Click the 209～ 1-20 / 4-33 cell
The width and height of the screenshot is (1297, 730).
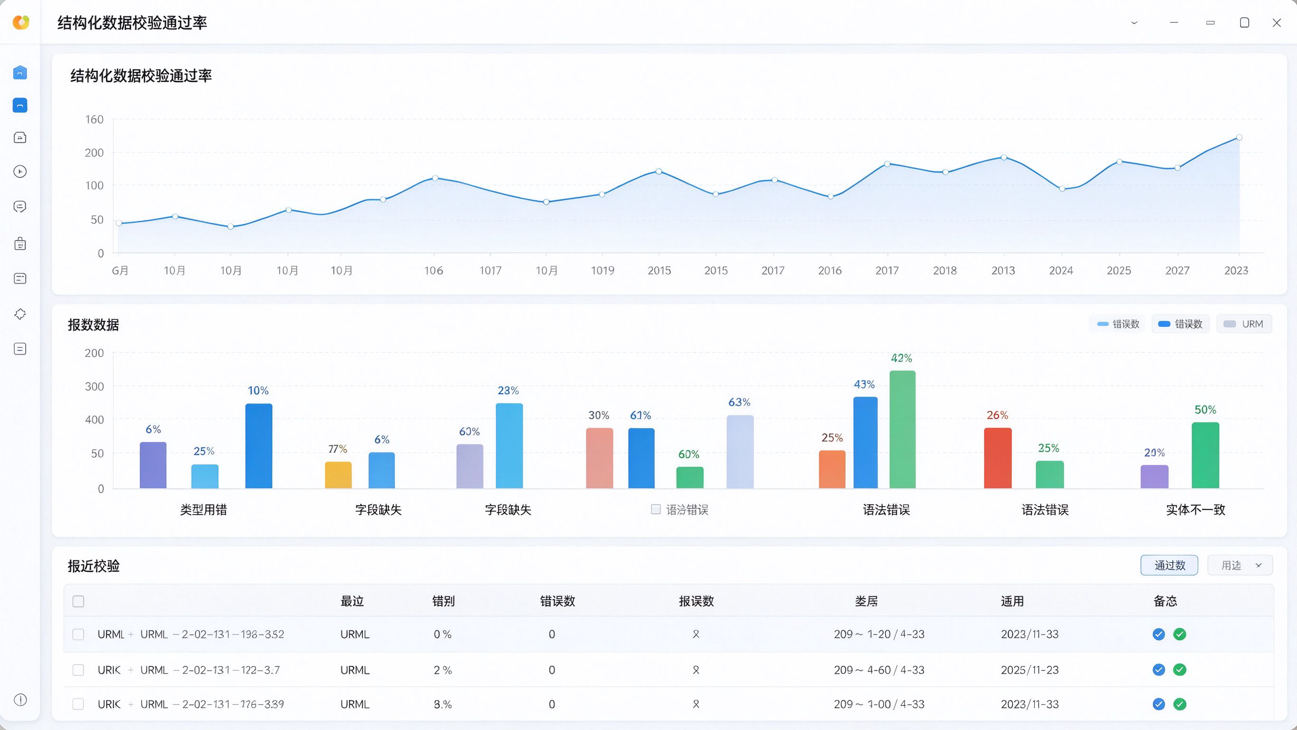(879, 634)
